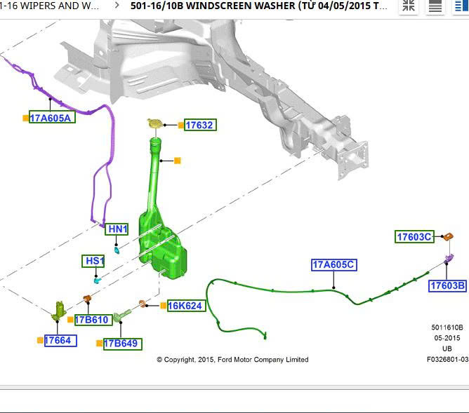The height and width of the screenshot is (413, 469).
Task: Open part number 17603B label
Action: coord(447,285)
